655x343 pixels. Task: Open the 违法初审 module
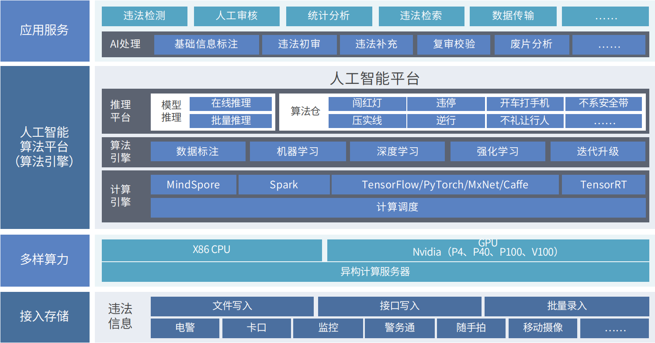(299, 44)
